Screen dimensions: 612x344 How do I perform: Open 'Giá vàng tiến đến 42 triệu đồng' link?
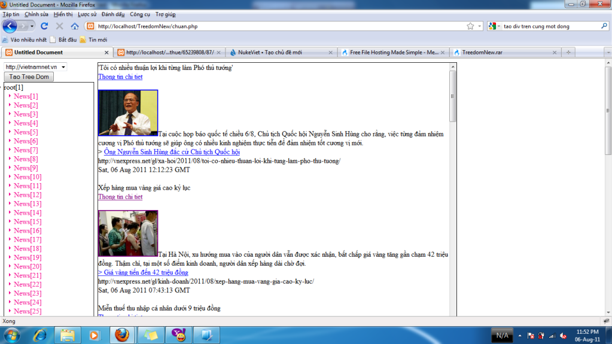[x=143, y=273]
